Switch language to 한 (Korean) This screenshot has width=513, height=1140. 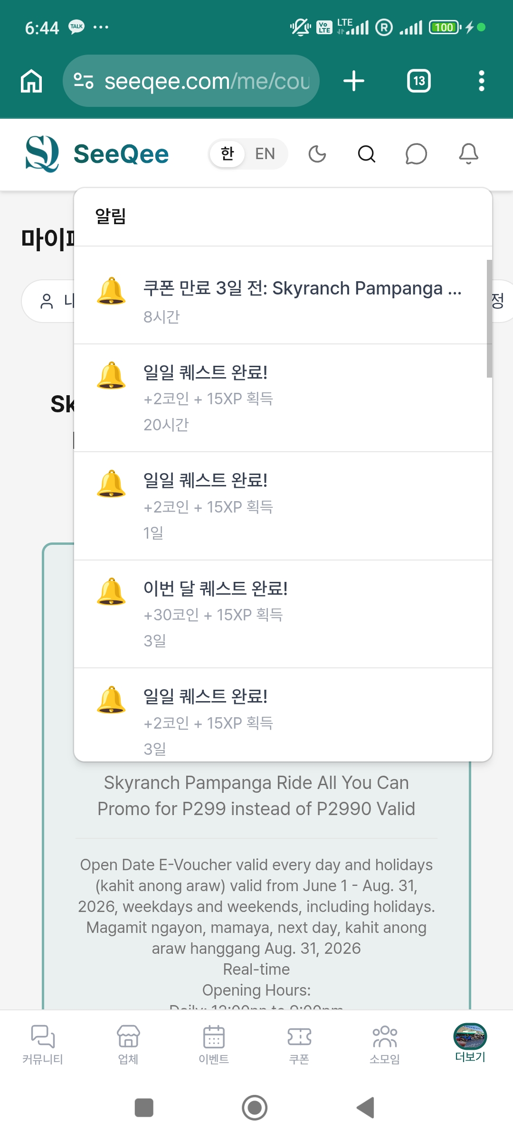pyautogui.click(x=228, y=154)
